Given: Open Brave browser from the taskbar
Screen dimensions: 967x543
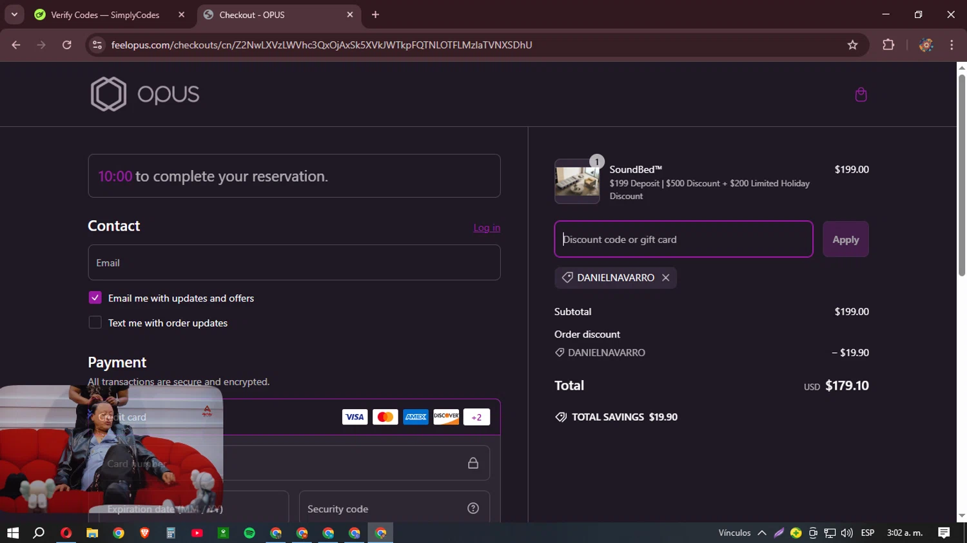Looking at the screenshot, I should [x=144, y=533].
